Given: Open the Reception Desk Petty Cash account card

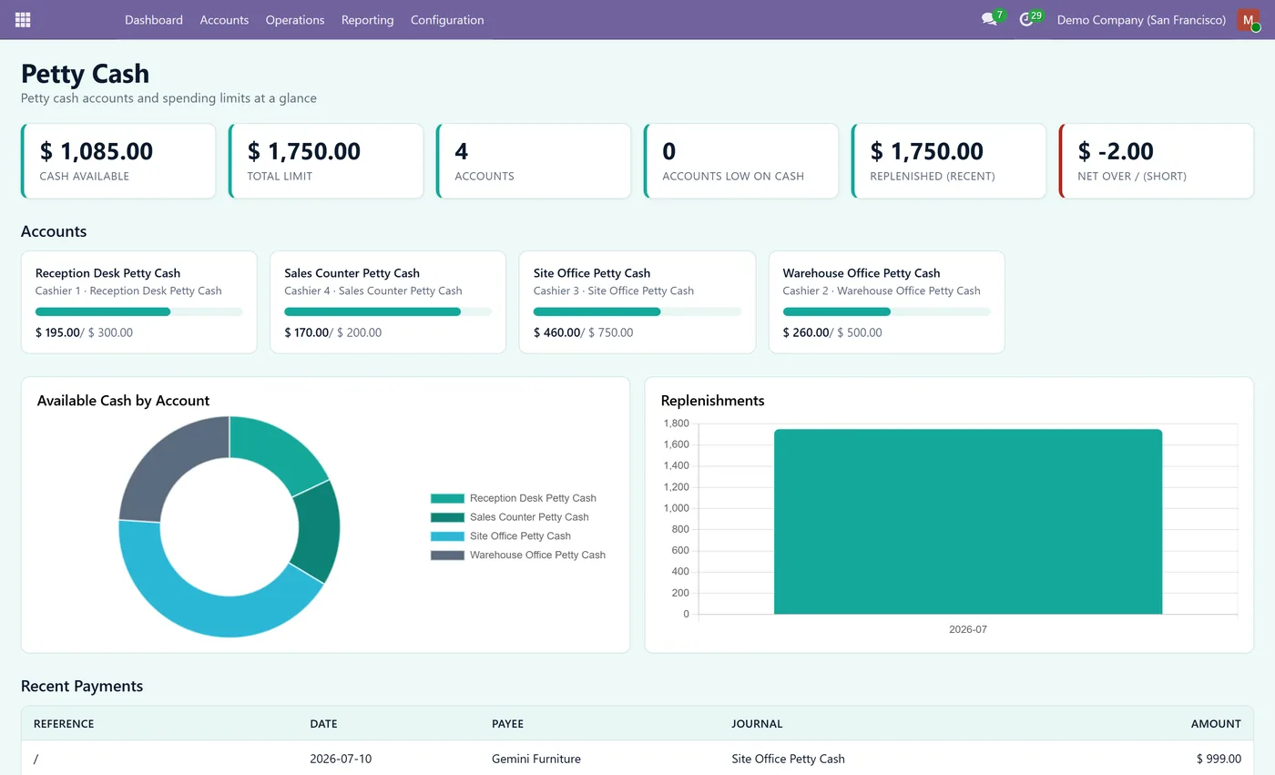Looking at the screenshot, I should (x=138, y=302).
